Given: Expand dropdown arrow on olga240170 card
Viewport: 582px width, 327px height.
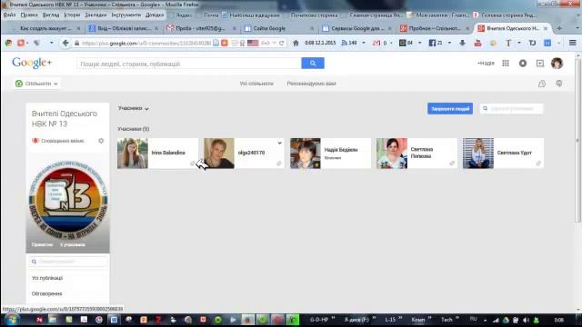Looking at the screenshot, I should 279,143.
